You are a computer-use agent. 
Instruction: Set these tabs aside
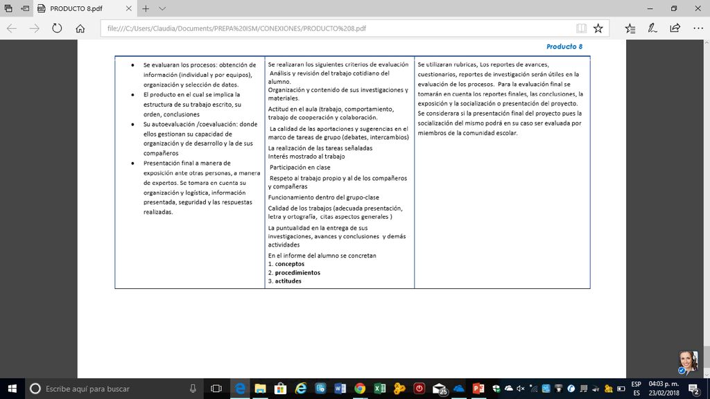point(25,8)
